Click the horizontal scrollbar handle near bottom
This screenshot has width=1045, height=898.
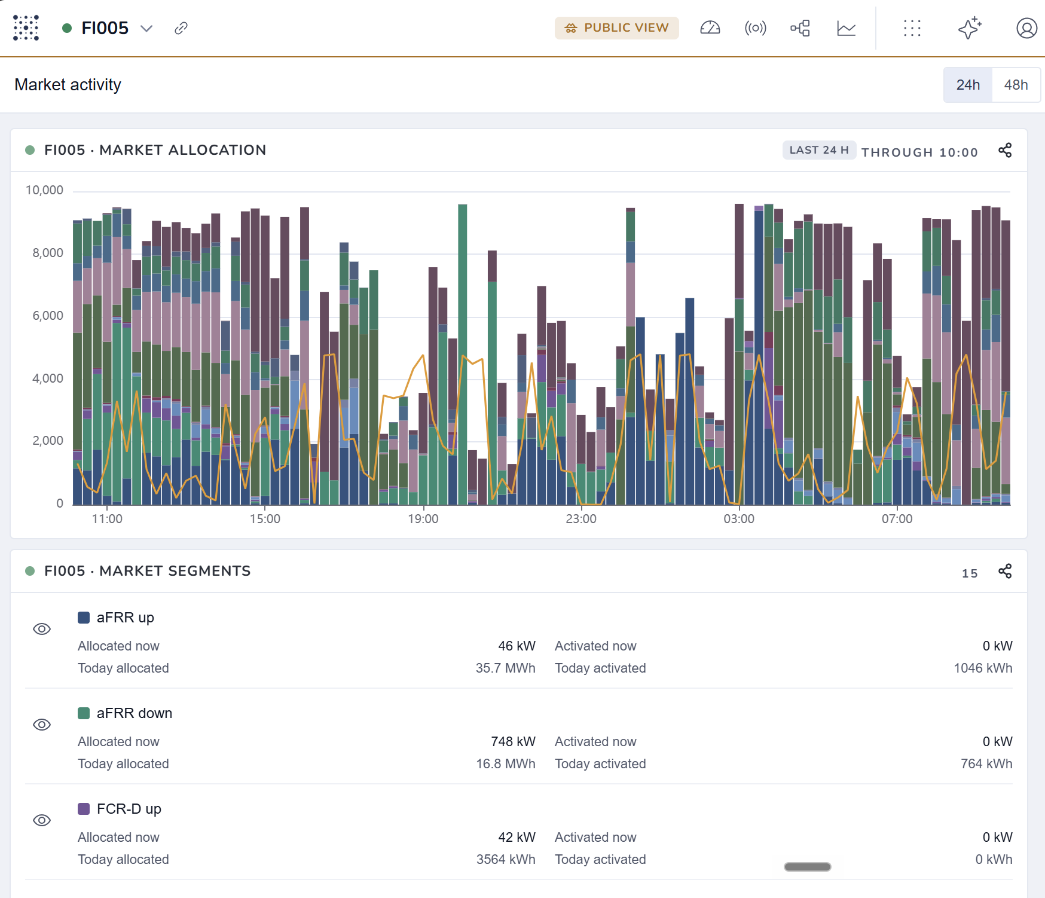(x=808, y=867)
